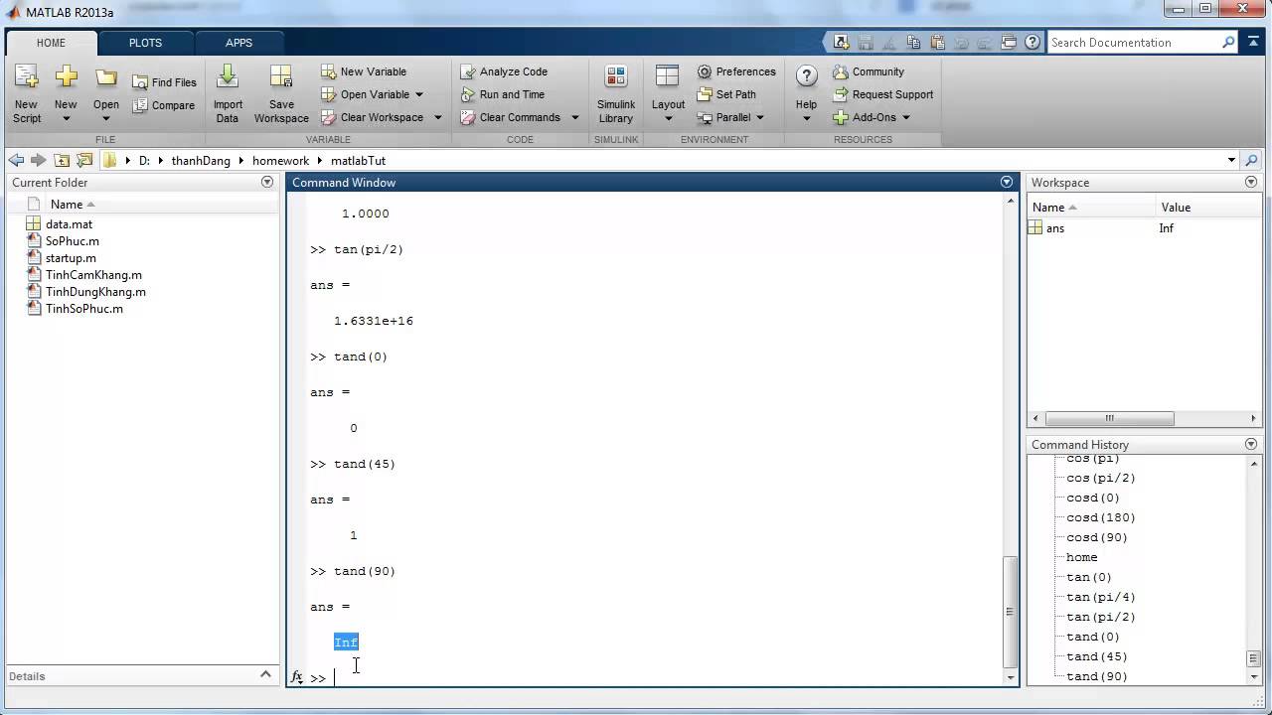Click Set Path
Screen dimensions: 1272x715
(726, 94)
